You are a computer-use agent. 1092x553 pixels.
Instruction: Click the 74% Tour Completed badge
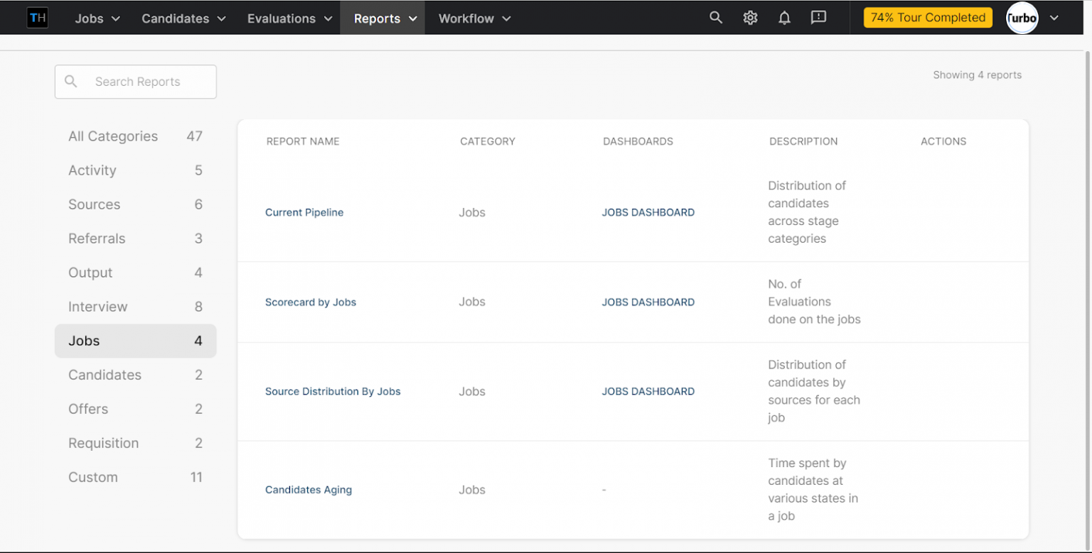[x=928, y=17]
